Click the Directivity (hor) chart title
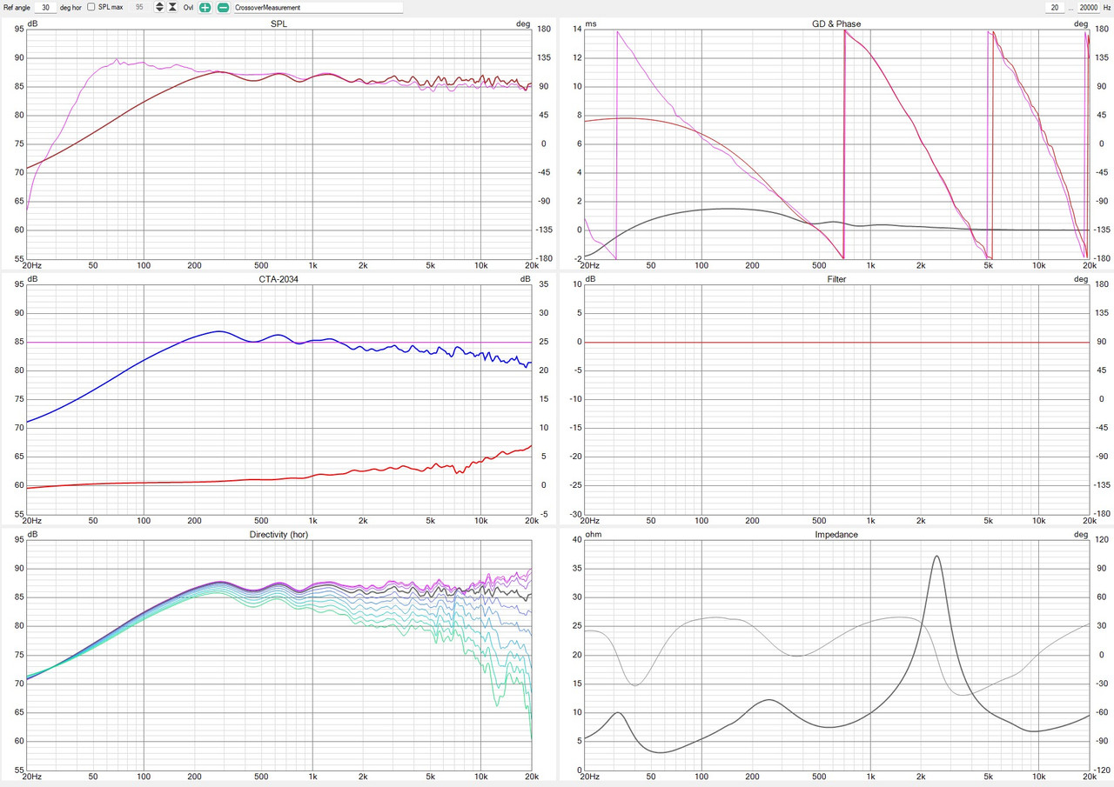1114x787 pixels. point(278,534)
